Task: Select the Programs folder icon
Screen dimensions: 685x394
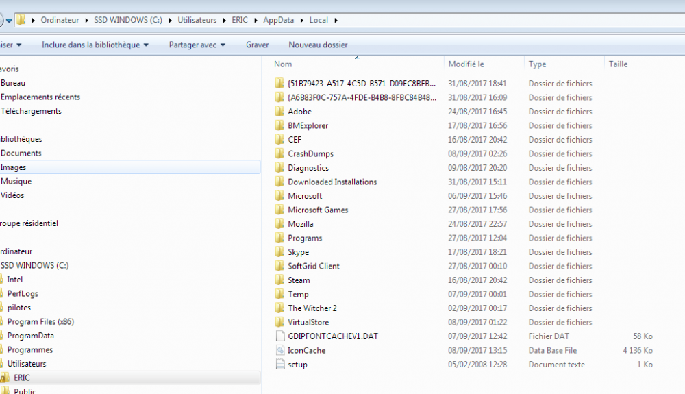Action: tap(279, 238)
